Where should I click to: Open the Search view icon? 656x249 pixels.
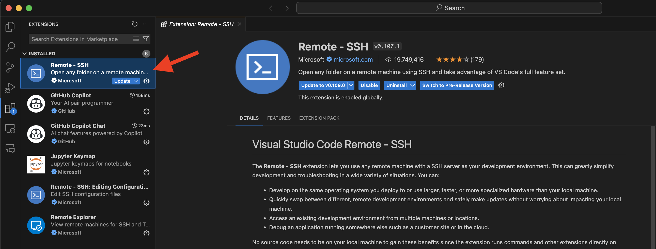(10, 47)
